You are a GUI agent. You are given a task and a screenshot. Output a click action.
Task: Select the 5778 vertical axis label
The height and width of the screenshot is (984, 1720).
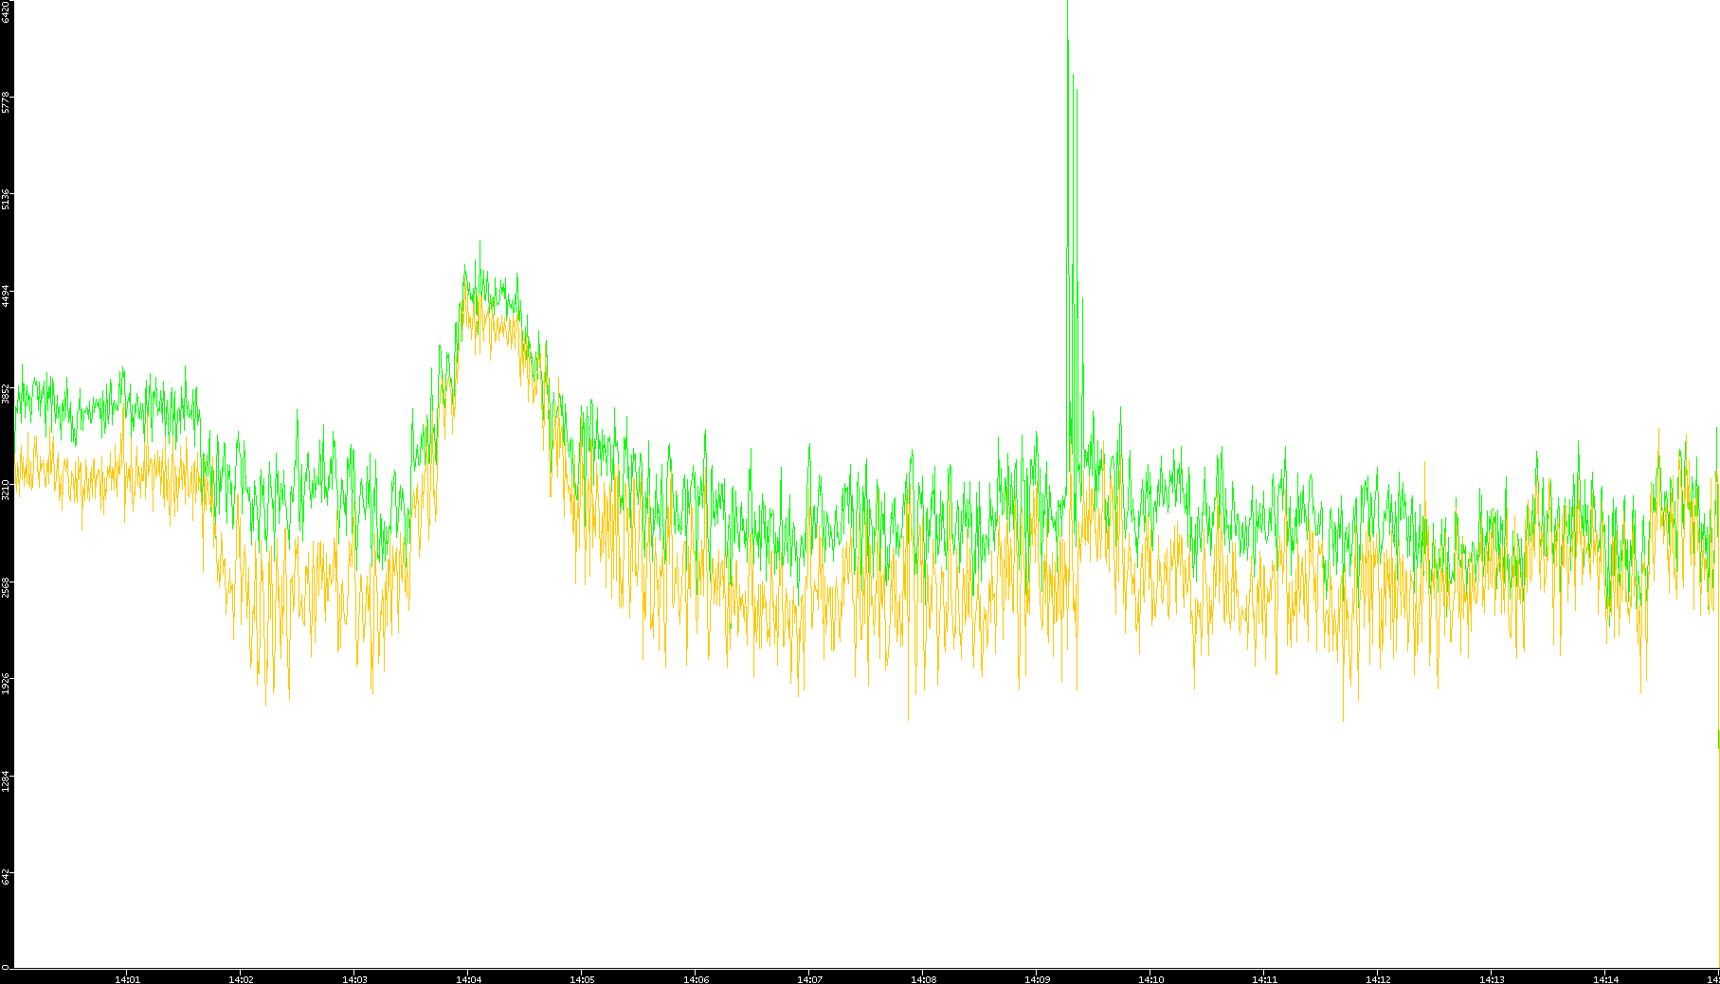point(6,101)
